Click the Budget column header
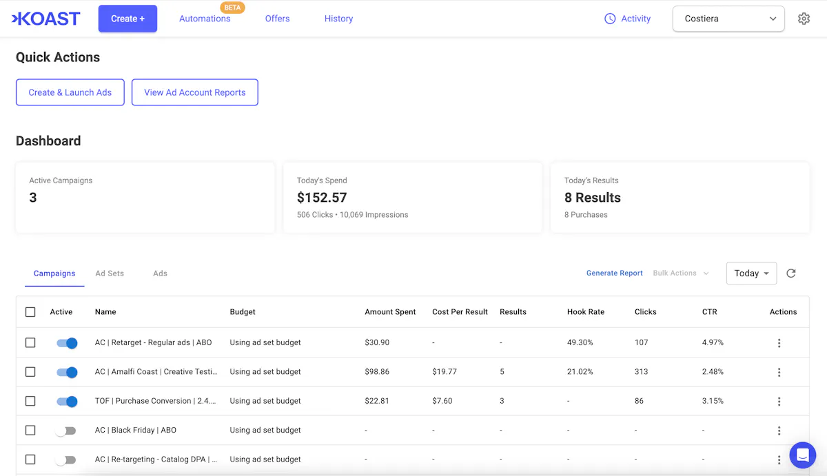827x476 pixels. pos(243,312)
